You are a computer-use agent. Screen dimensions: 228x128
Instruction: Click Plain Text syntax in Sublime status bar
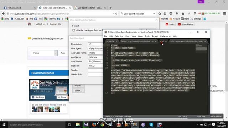click(x=201, y=117)
